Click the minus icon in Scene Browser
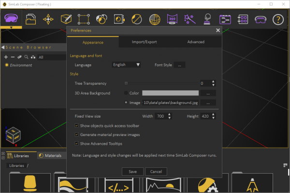 (13, 57)
